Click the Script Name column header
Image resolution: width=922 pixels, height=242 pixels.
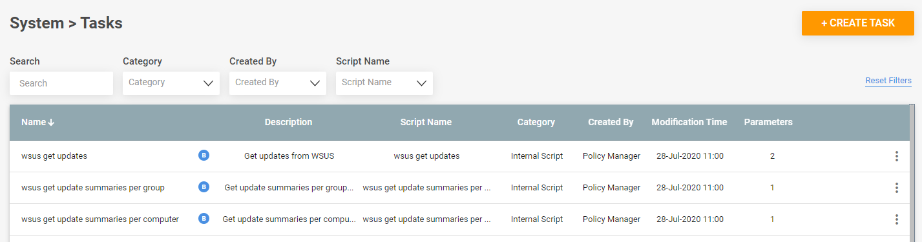pyautogui.click(x=426, y=122)
